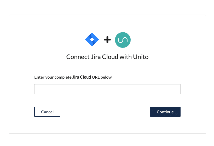This screenshot has width=214, height=146.
Task: Click the 'URL below' text in label
Action: tap(102, 77)
